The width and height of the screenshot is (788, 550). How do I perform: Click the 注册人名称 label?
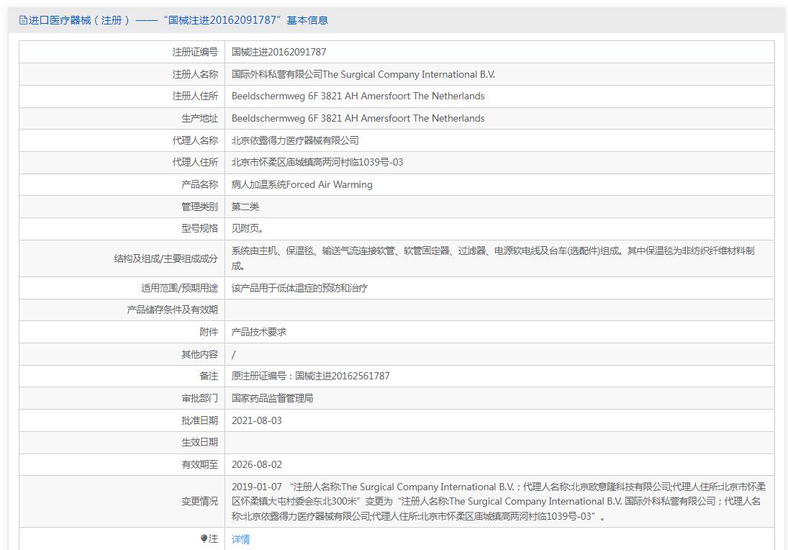(195, 74)
